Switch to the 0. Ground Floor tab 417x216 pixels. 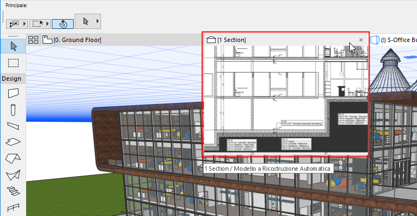[72, 40]
